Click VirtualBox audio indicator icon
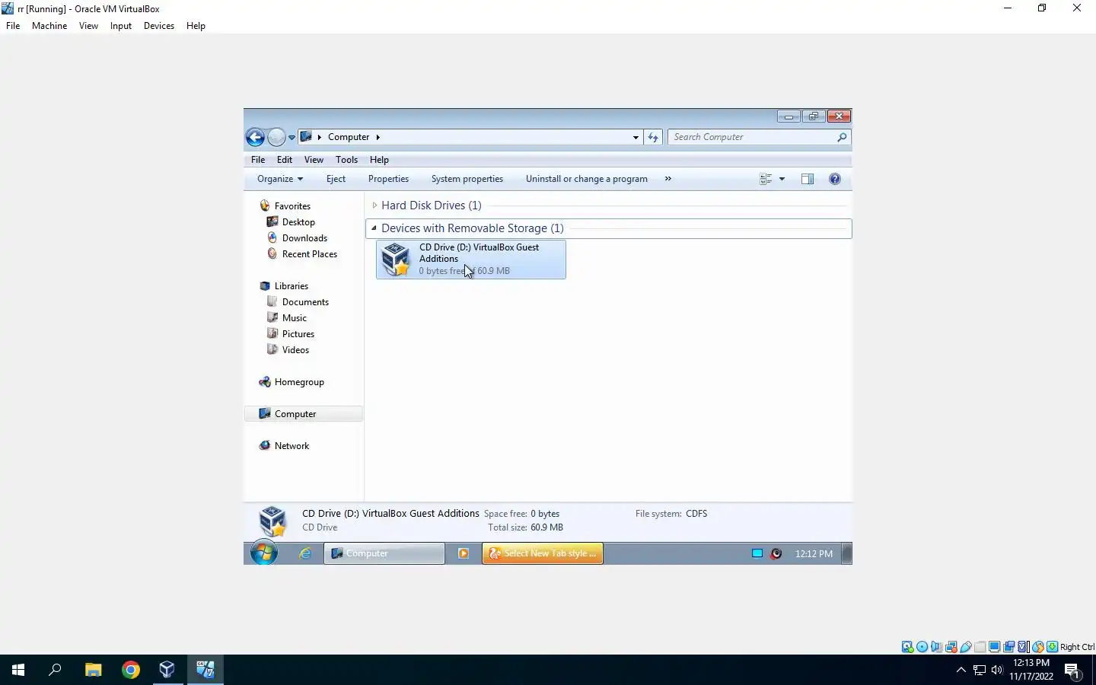The image size is (1096, 685). tap(936, 647)
